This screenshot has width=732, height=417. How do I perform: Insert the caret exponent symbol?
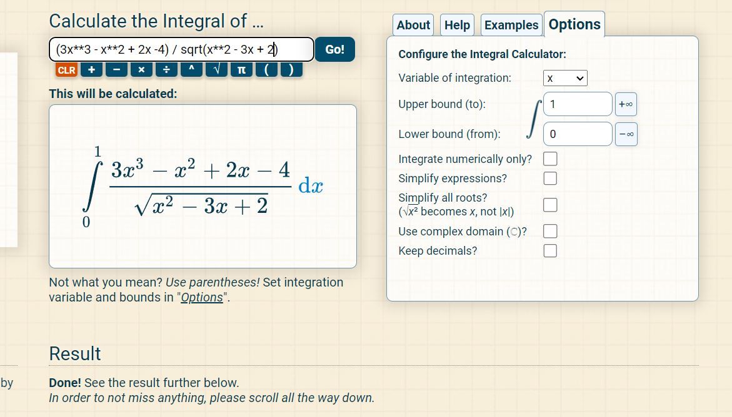[191, 70]
